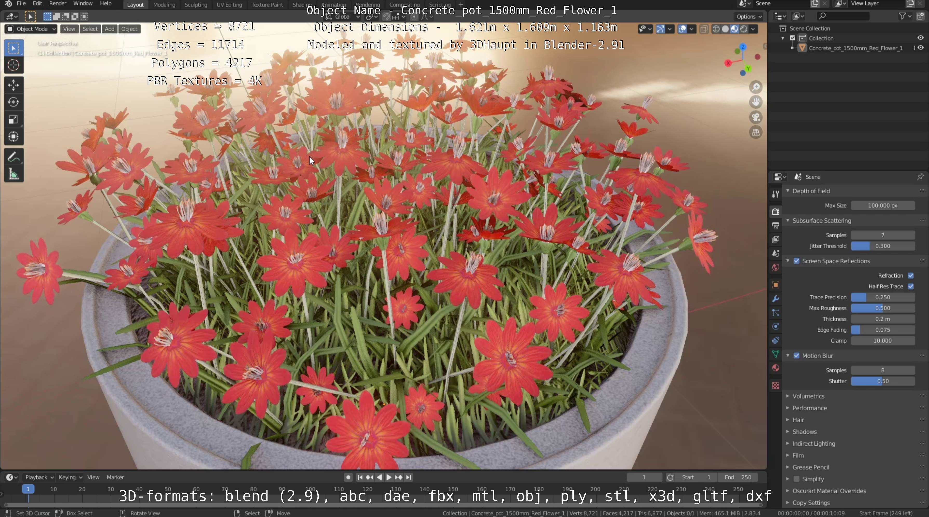This screenshot has height=517, width=929.
Task: Switch to the UV Editing workspace tab
Action: pyautogui.click(x=229, y=5)
